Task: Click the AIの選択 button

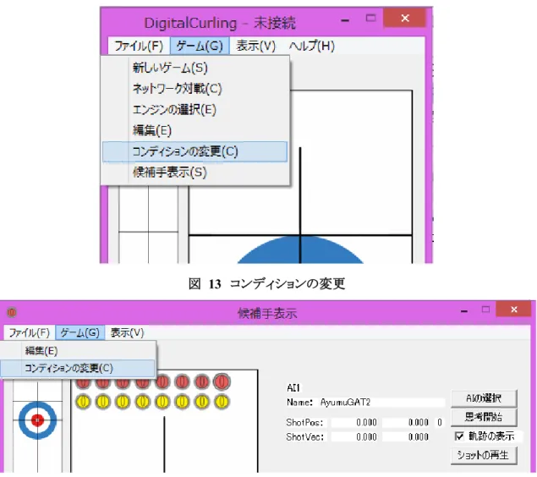Action: (484, 398)
